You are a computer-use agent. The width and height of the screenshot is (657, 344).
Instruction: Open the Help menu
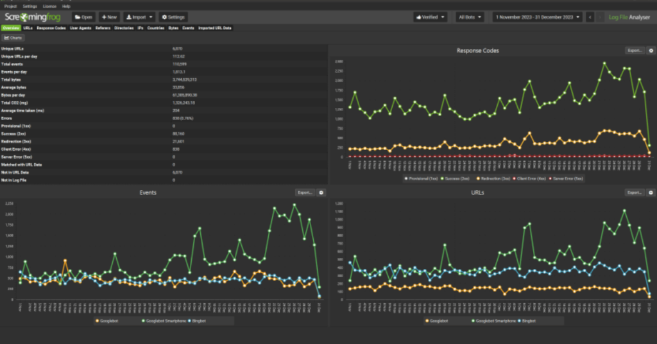tap(66, 6)
